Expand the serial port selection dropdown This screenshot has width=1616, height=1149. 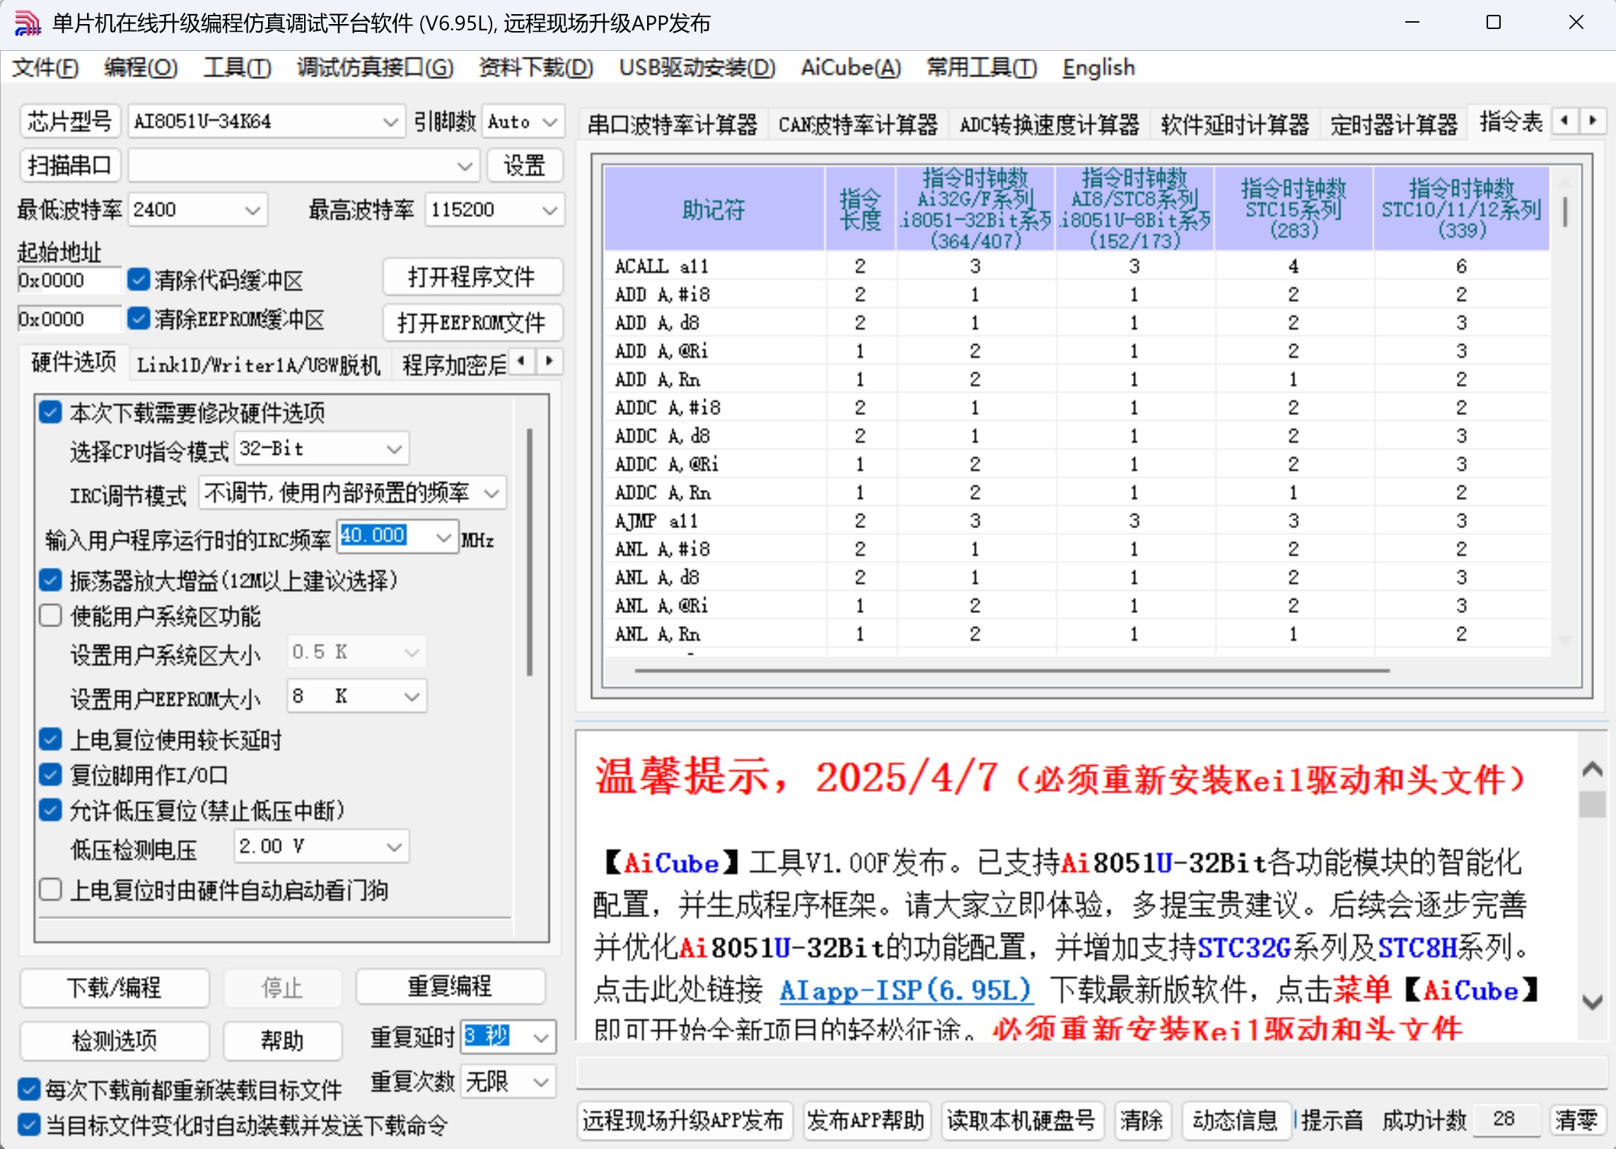tap(304, 165)
